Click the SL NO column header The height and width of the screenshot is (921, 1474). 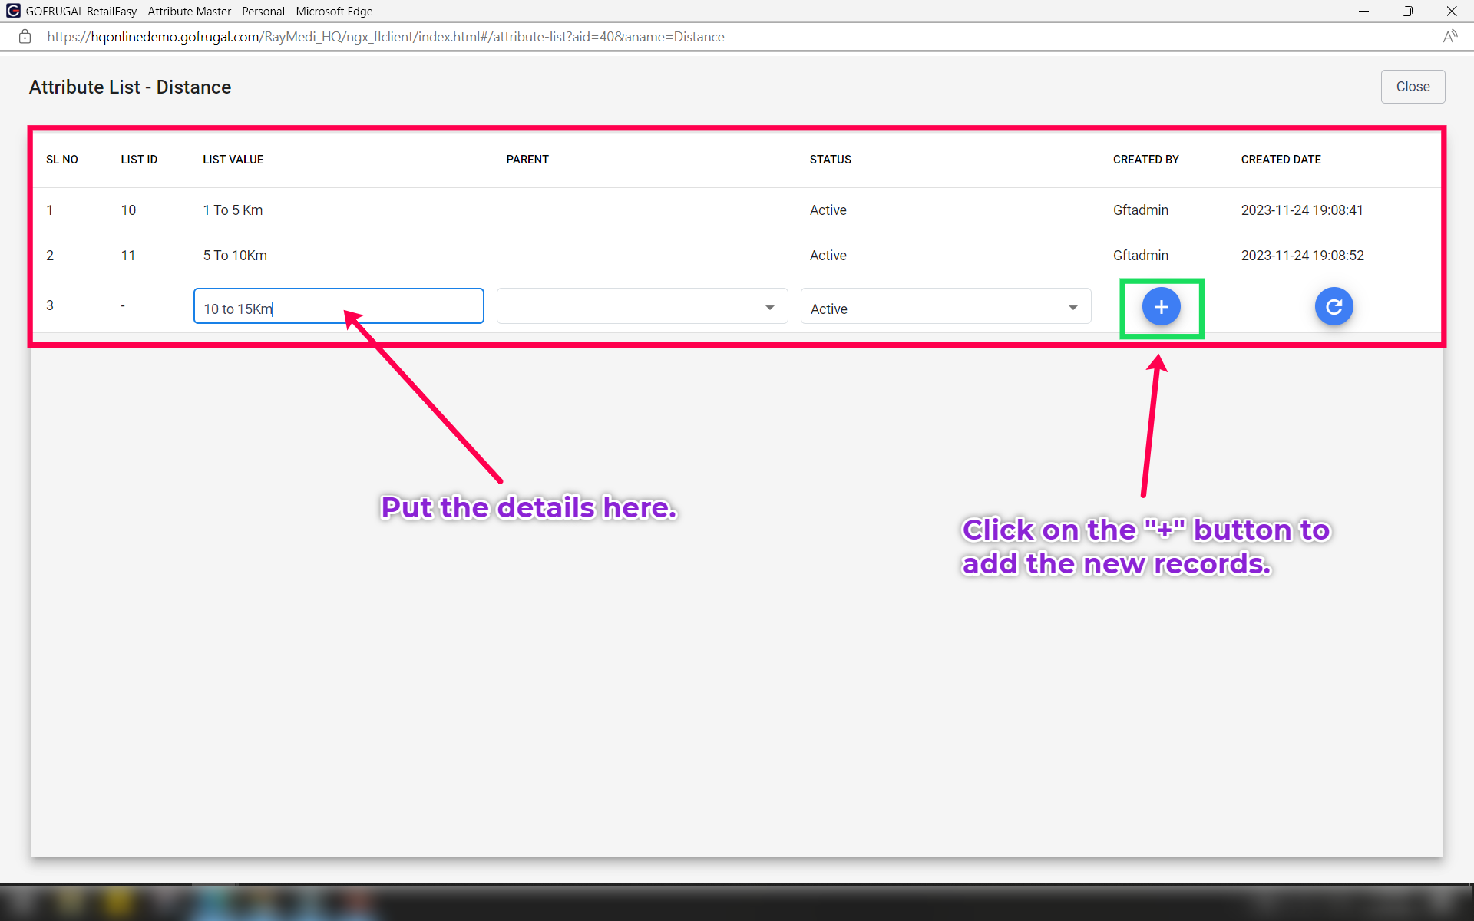61,160
